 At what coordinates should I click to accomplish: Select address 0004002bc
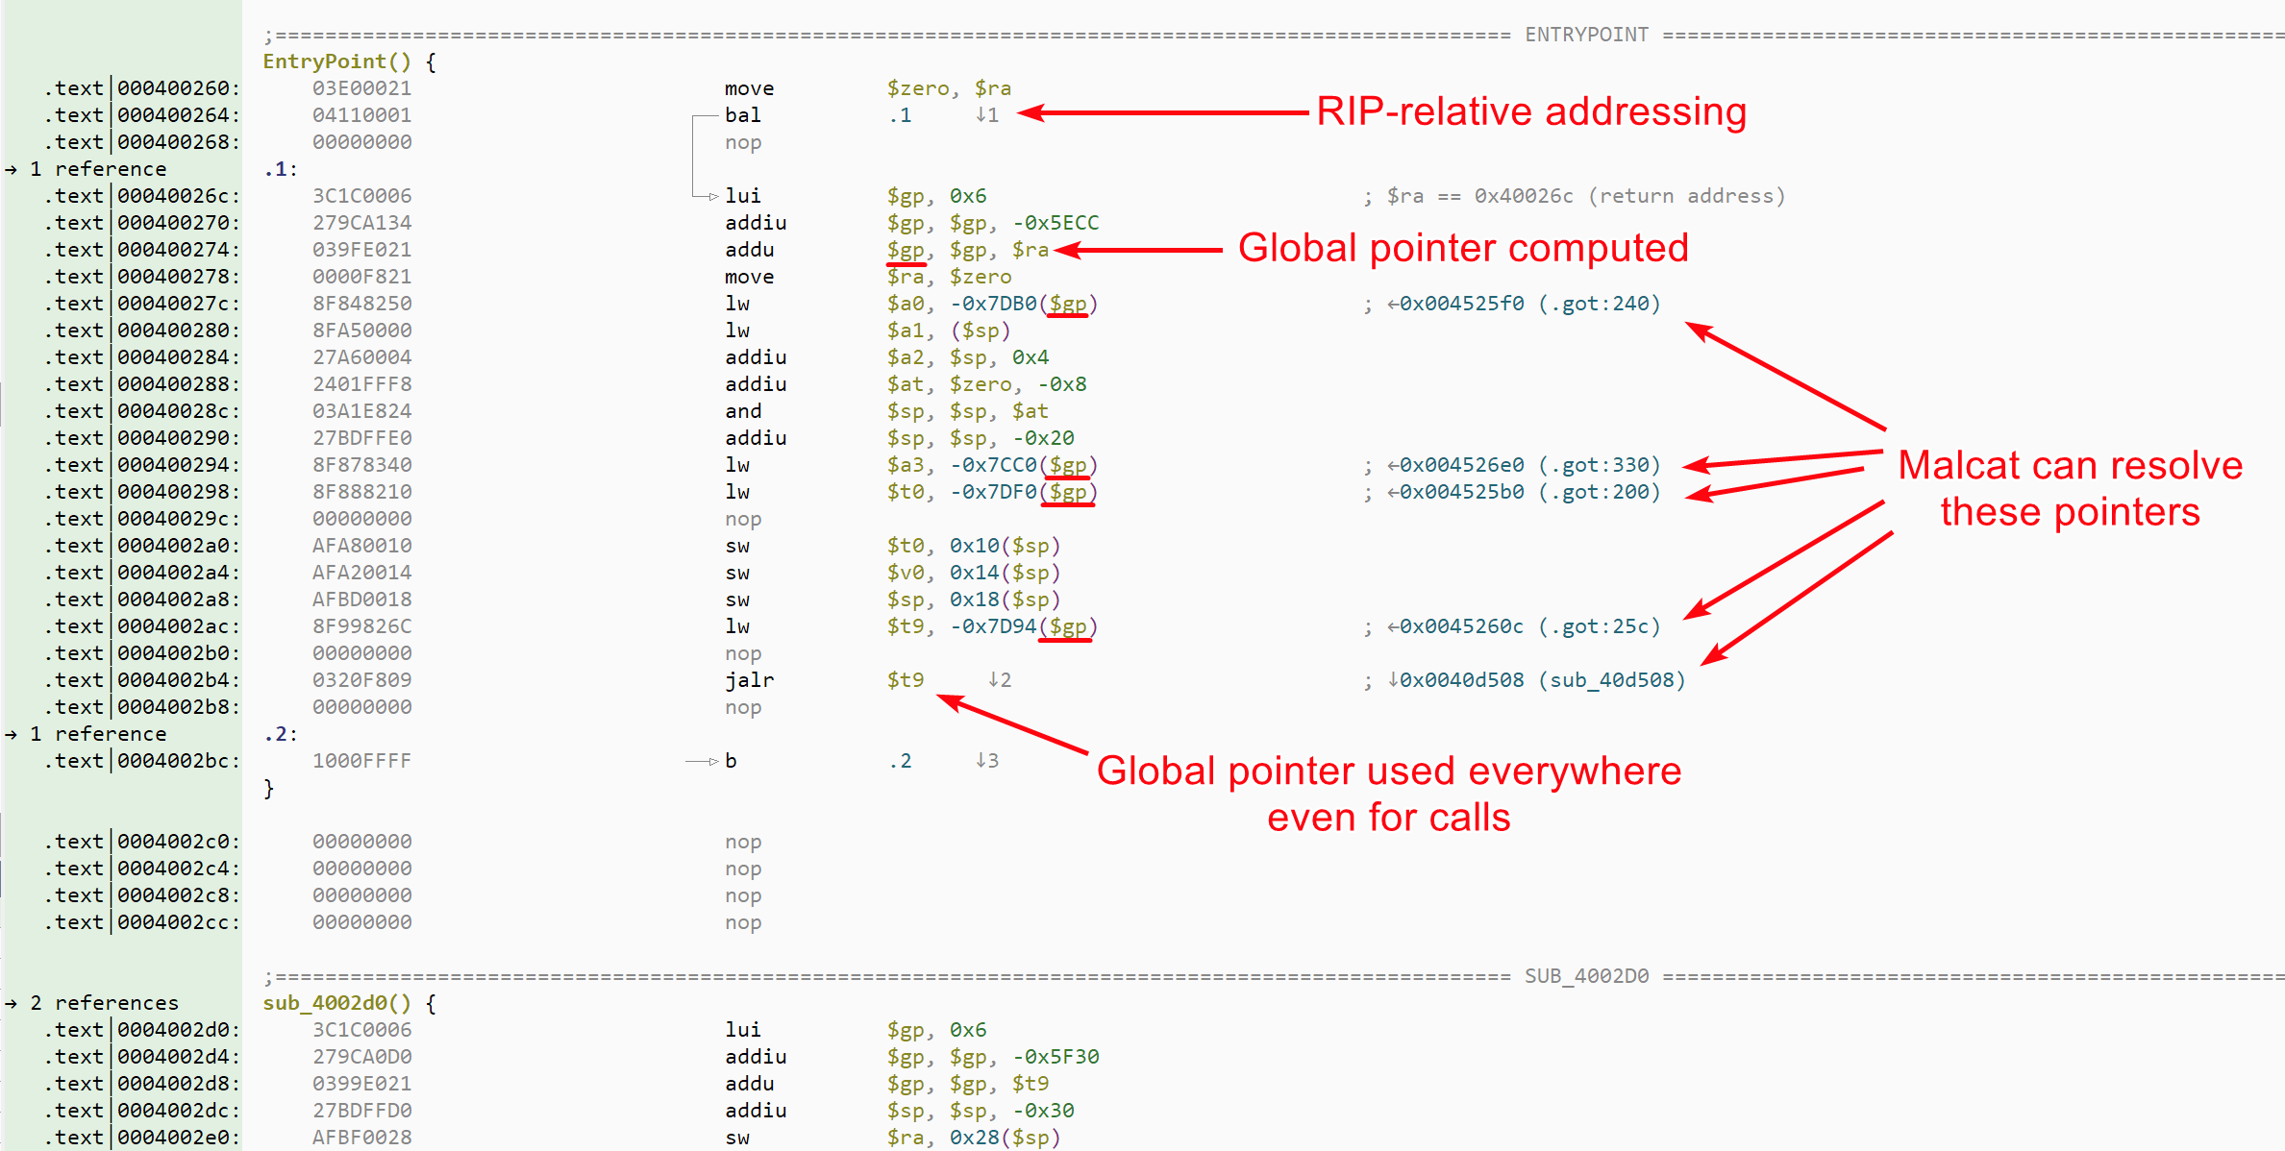178,761
